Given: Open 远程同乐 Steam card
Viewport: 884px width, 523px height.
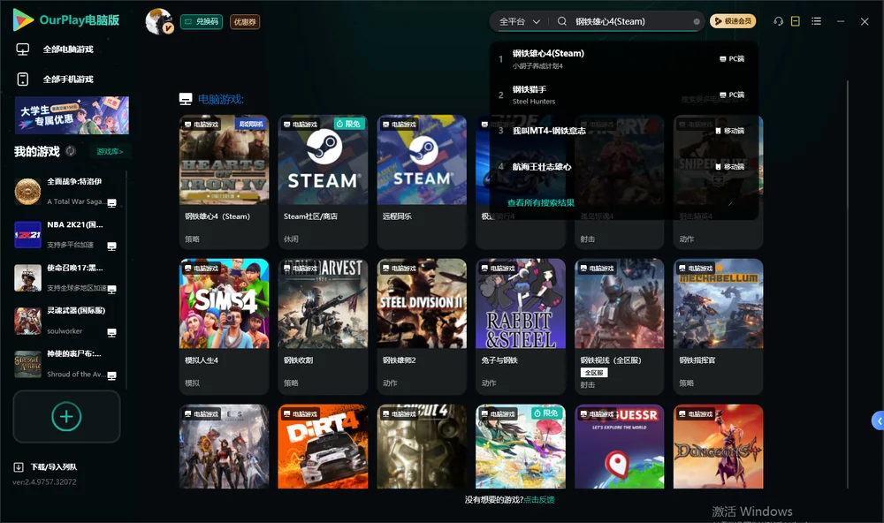Looking at the screenshot, I should [422, 181].
